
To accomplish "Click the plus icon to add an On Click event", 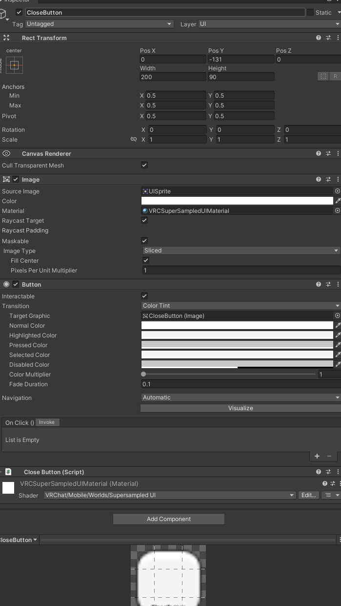I will 317,456.
